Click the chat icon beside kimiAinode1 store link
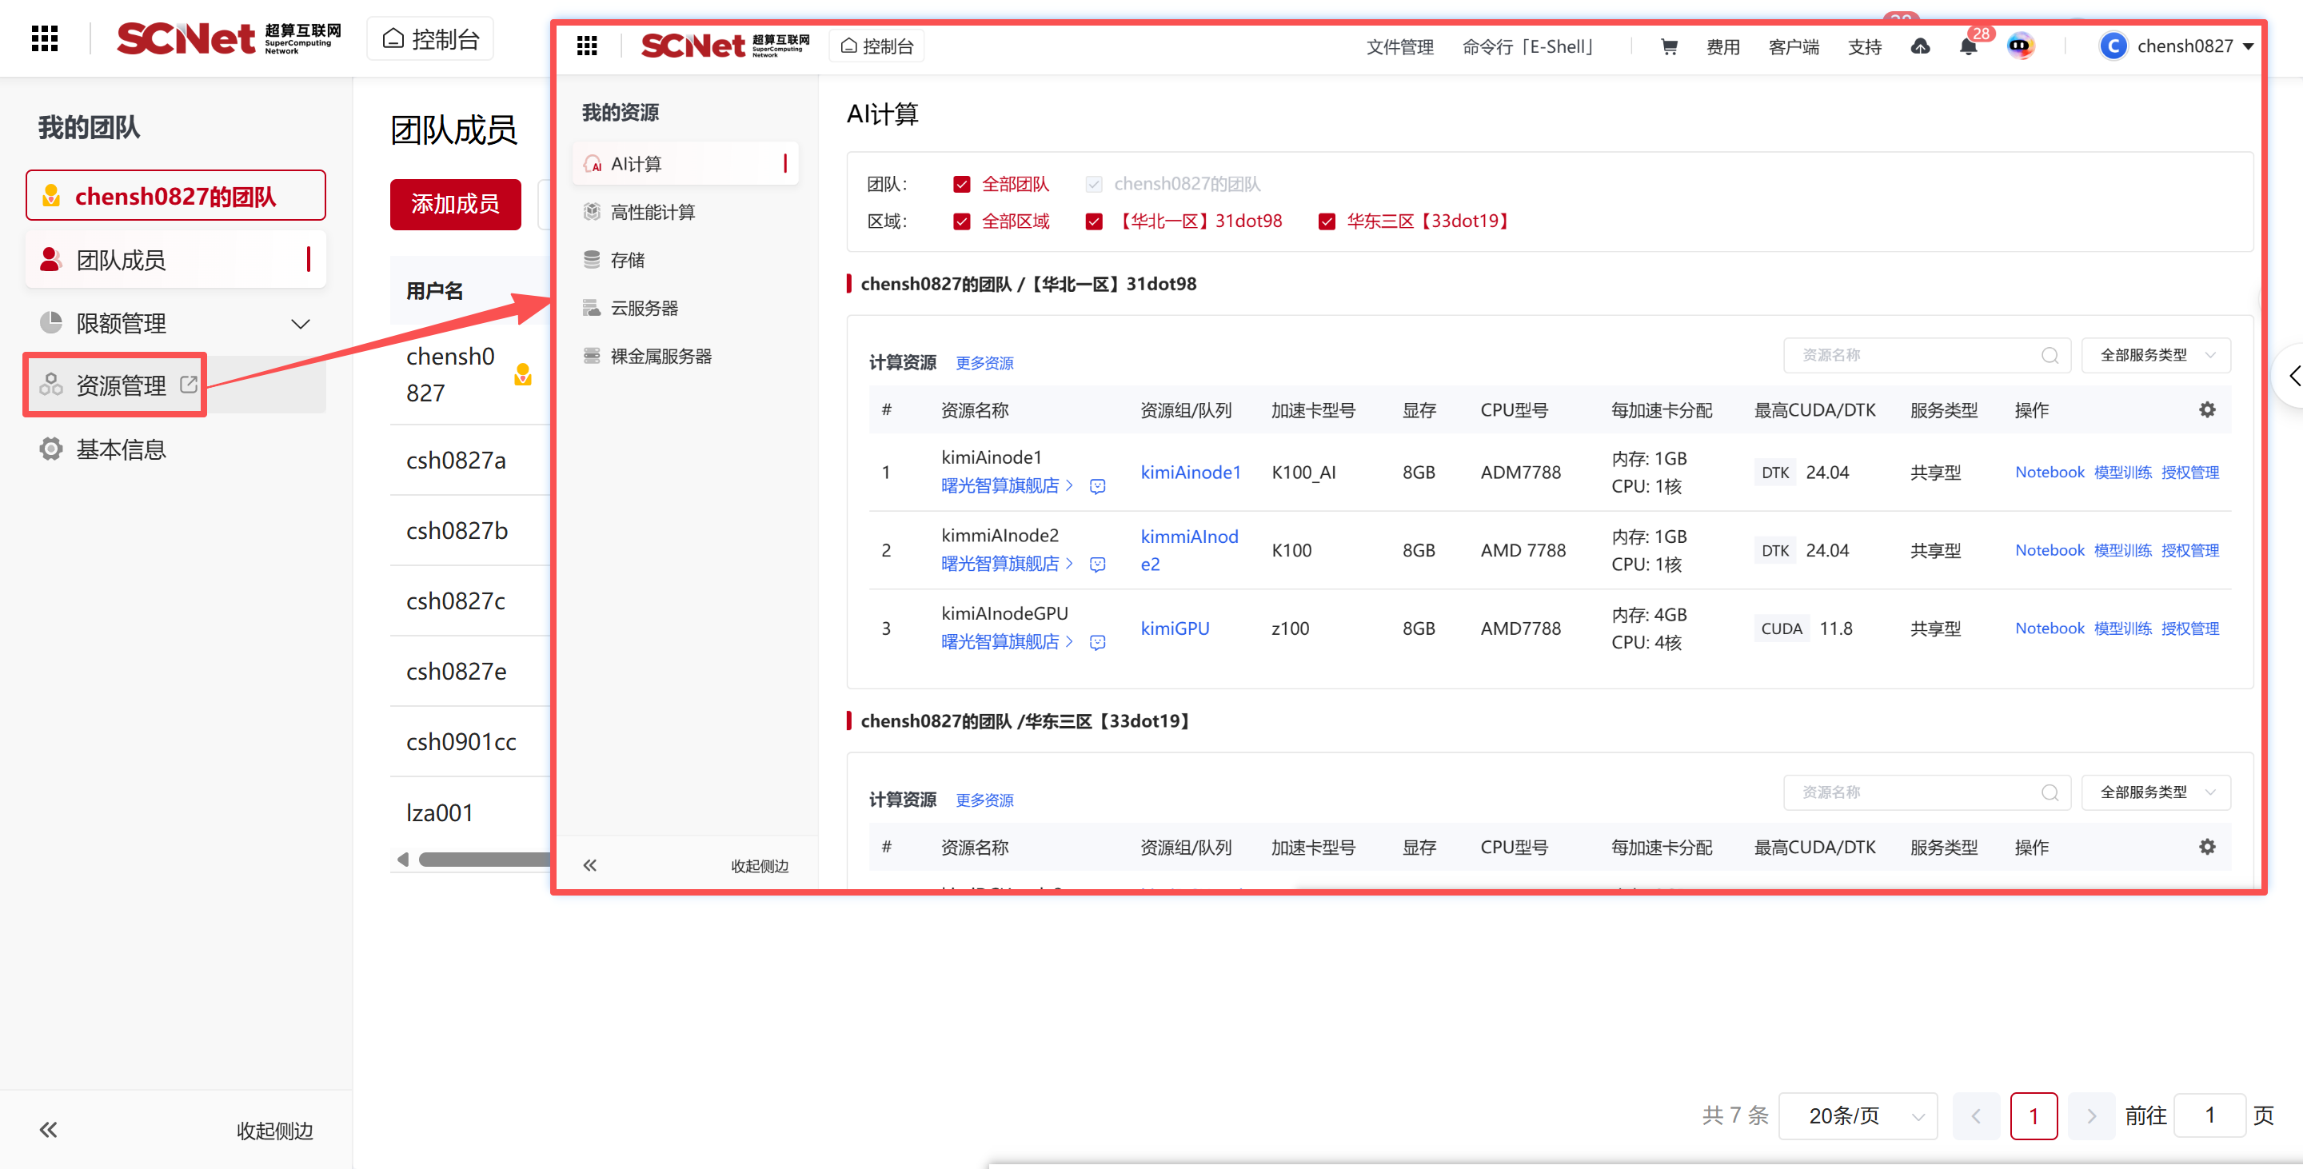The width and height of the screenshot is (2303, 1169). pyautogui.click(x=1097, y=486)
